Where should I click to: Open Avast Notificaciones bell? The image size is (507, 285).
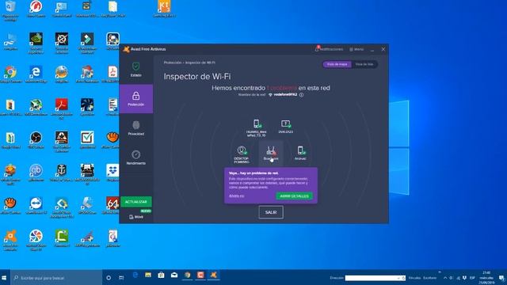click(329, 49)
